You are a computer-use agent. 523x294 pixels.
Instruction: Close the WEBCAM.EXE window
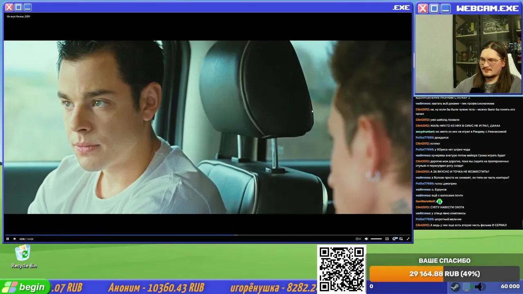(423, 8)
